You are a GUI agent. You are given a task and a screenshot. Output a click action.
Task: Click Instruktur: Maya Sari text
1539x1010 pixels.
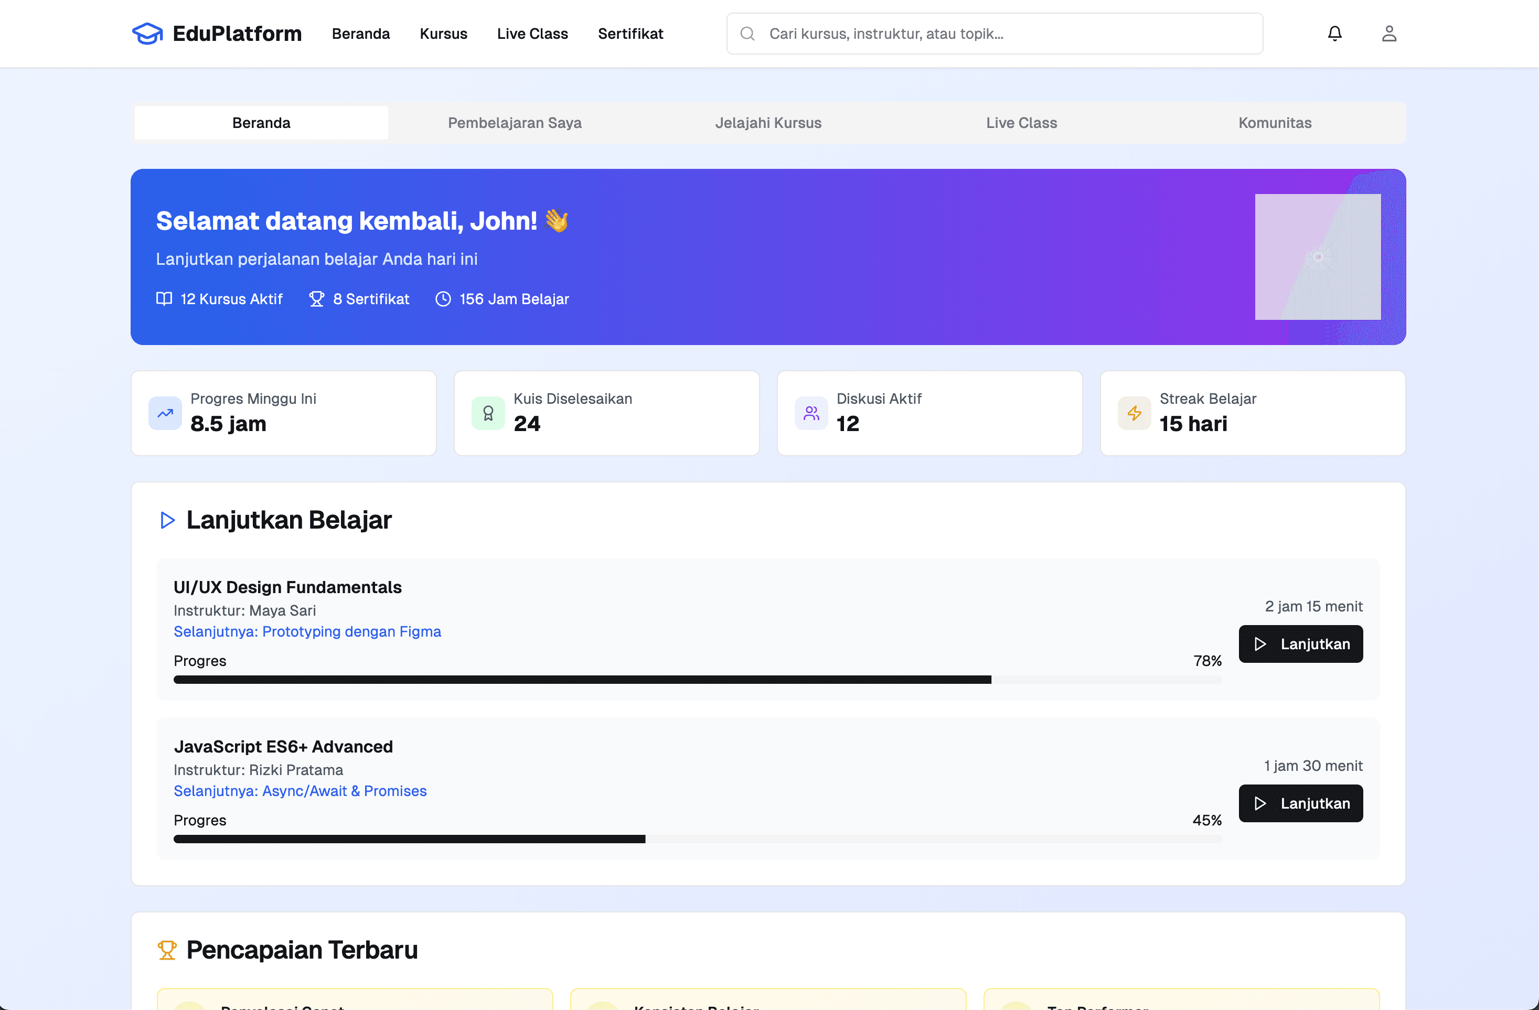[x=245, y=610]
